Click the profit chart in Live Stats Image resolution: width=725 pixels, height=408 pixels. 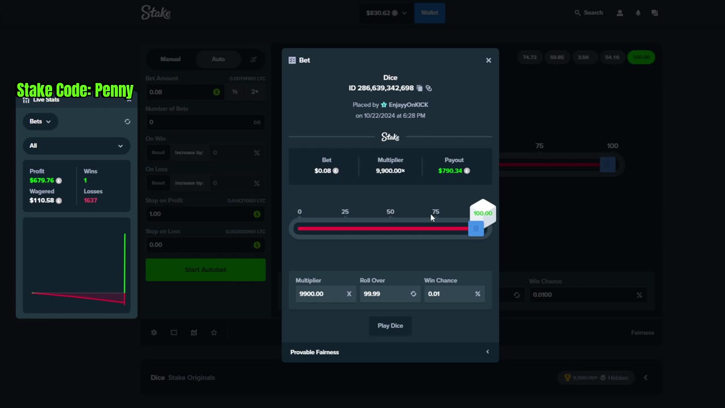(x=76, y=265)
